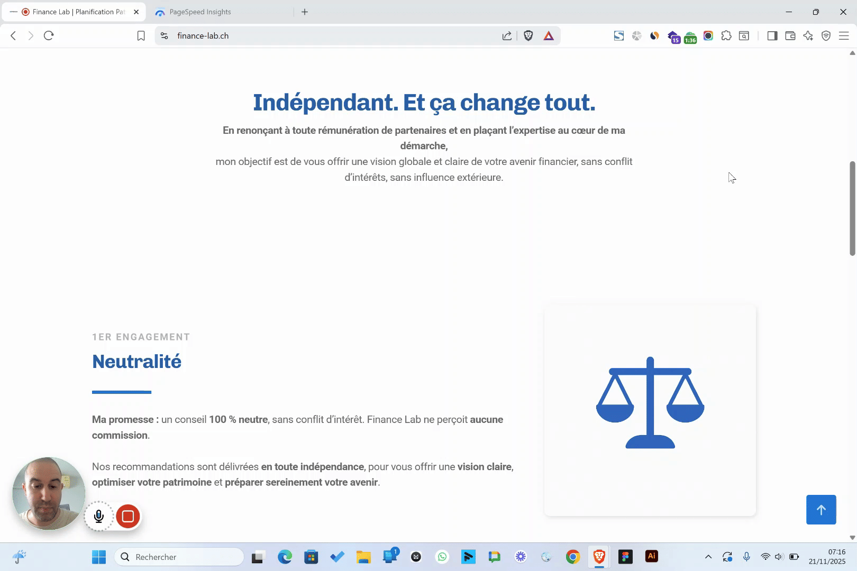The height and width of the screenshot is (571, 857).
Task: Click the share page icon in address bar
Action: click(507, 35)
